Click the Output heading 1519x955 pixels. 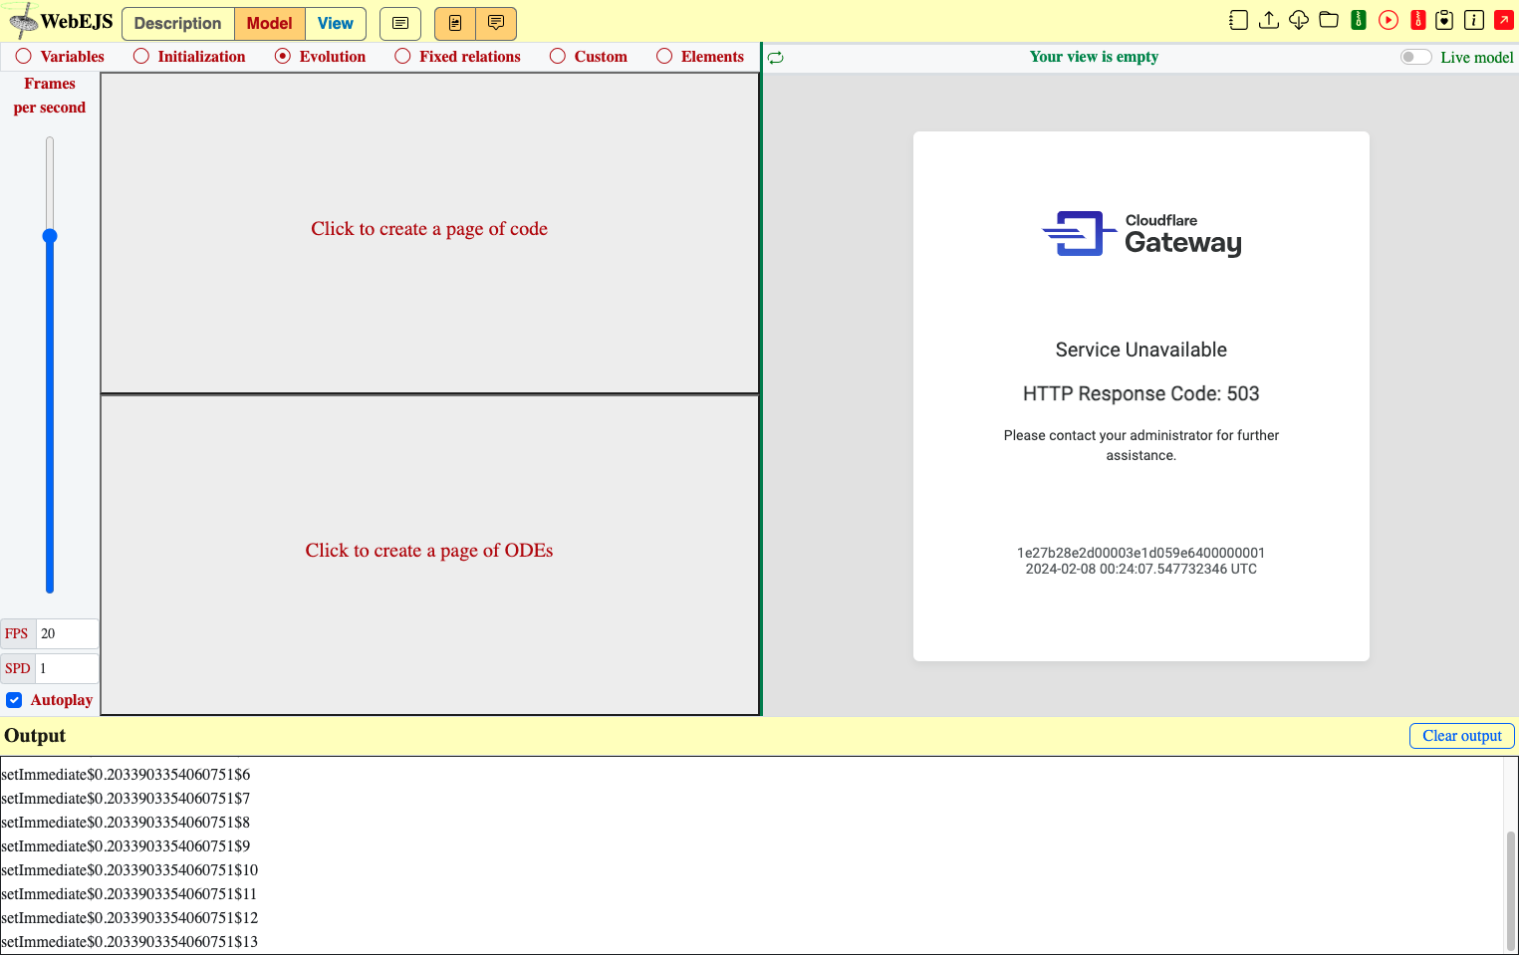tap(35, 736)
